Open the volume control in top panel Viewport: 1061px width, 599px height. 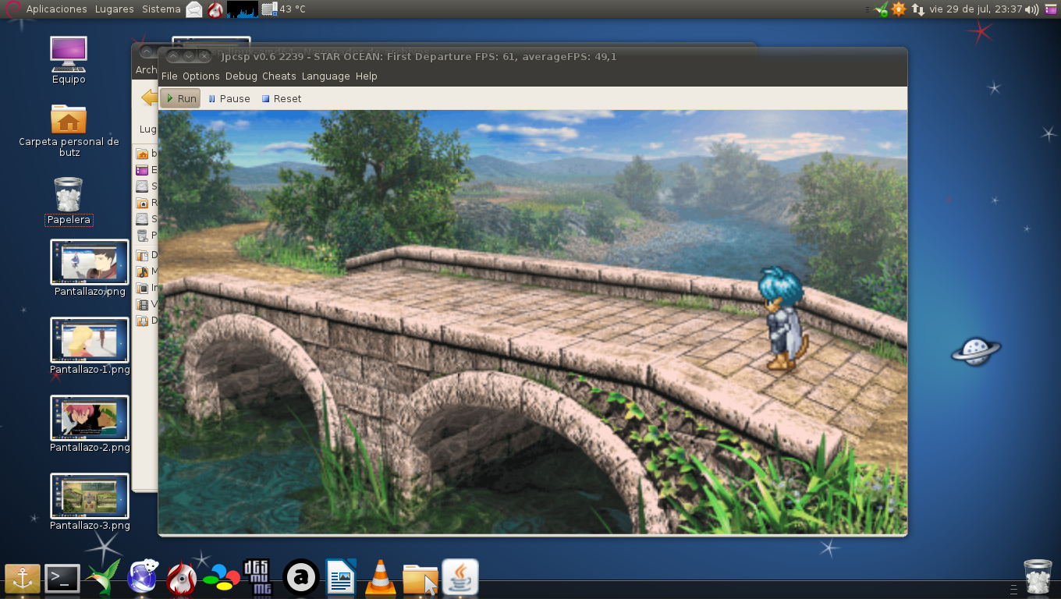(1032, 9)
